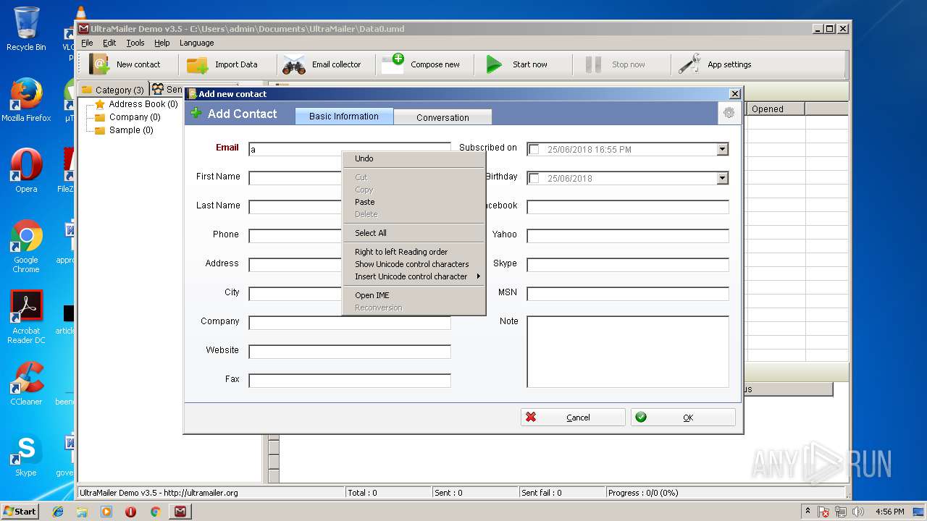Viewport: 927px width, 521px height.
Task: Choose Right to left Reading order
Action: (414, 252)
